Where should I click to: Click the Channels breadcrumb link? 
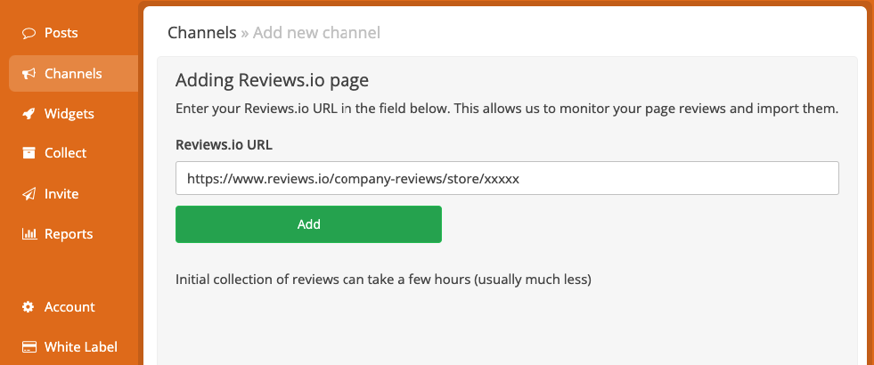click(x=202, y=33)
